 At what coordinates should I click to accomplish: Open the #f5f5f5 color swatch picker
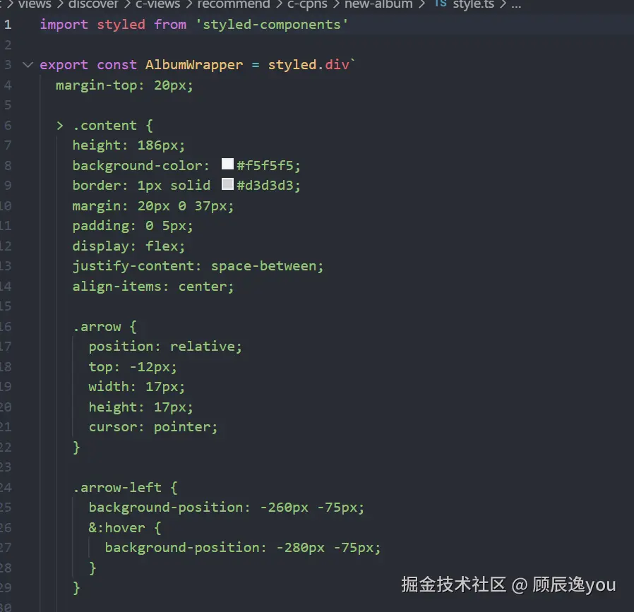click(x=227, y=164)
